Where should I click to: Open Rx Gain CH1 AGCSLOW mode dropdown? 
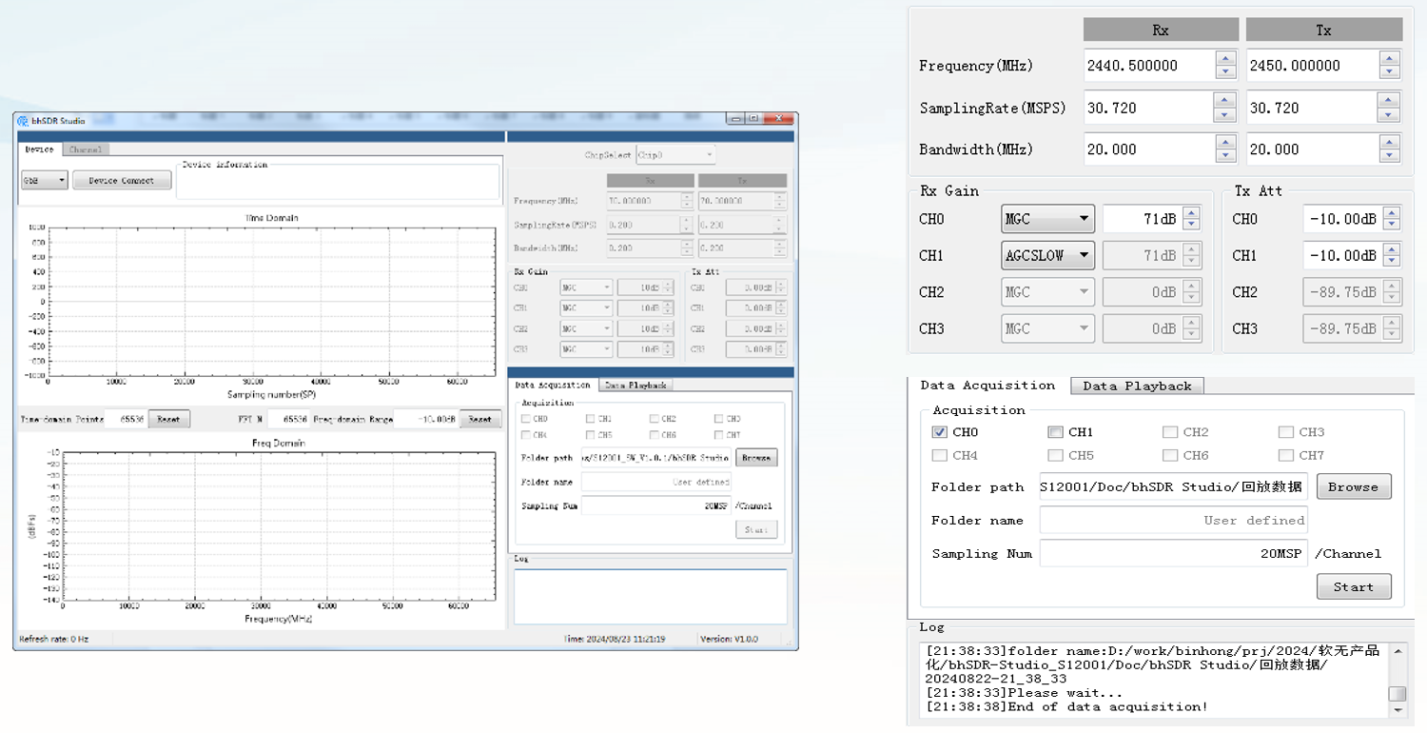(1047, 255)
